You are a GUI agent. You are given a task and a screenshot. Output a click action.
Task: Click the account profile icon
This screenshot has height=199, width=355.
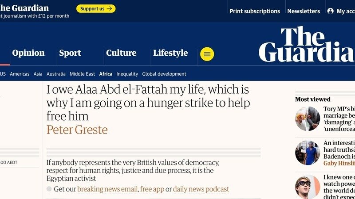pyautogui.click(x=330, y=11)
